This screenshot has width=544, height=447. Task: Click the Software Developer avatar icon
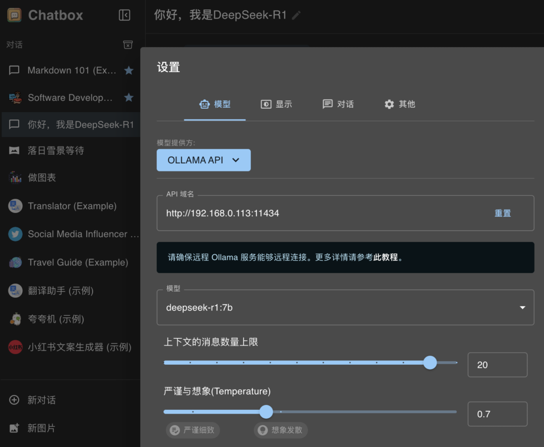pyautogui.click(x=15, y=98)
